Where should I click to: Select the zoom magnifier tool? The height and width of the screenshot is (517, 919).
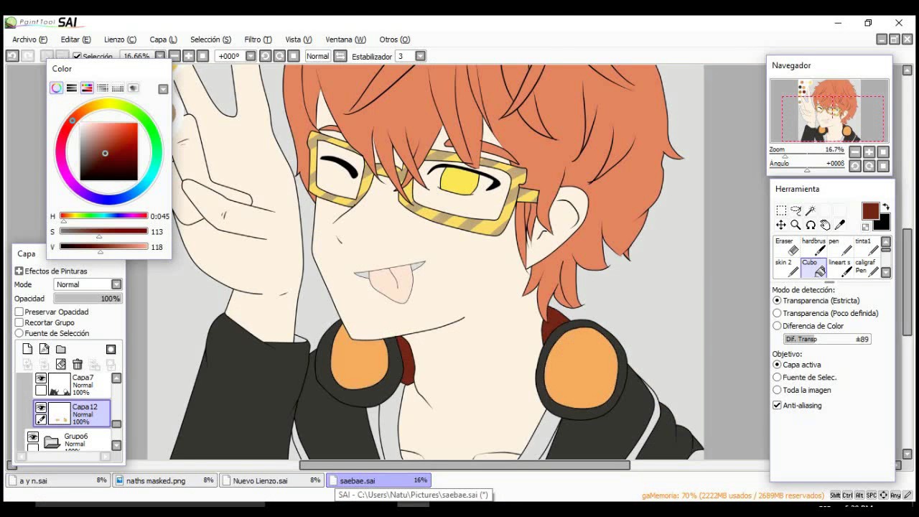pos(796,225)
